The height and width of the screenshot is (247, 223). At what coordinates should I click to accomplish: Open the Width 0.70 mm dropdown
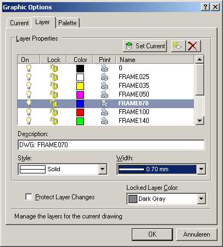[x=201, y=169]
